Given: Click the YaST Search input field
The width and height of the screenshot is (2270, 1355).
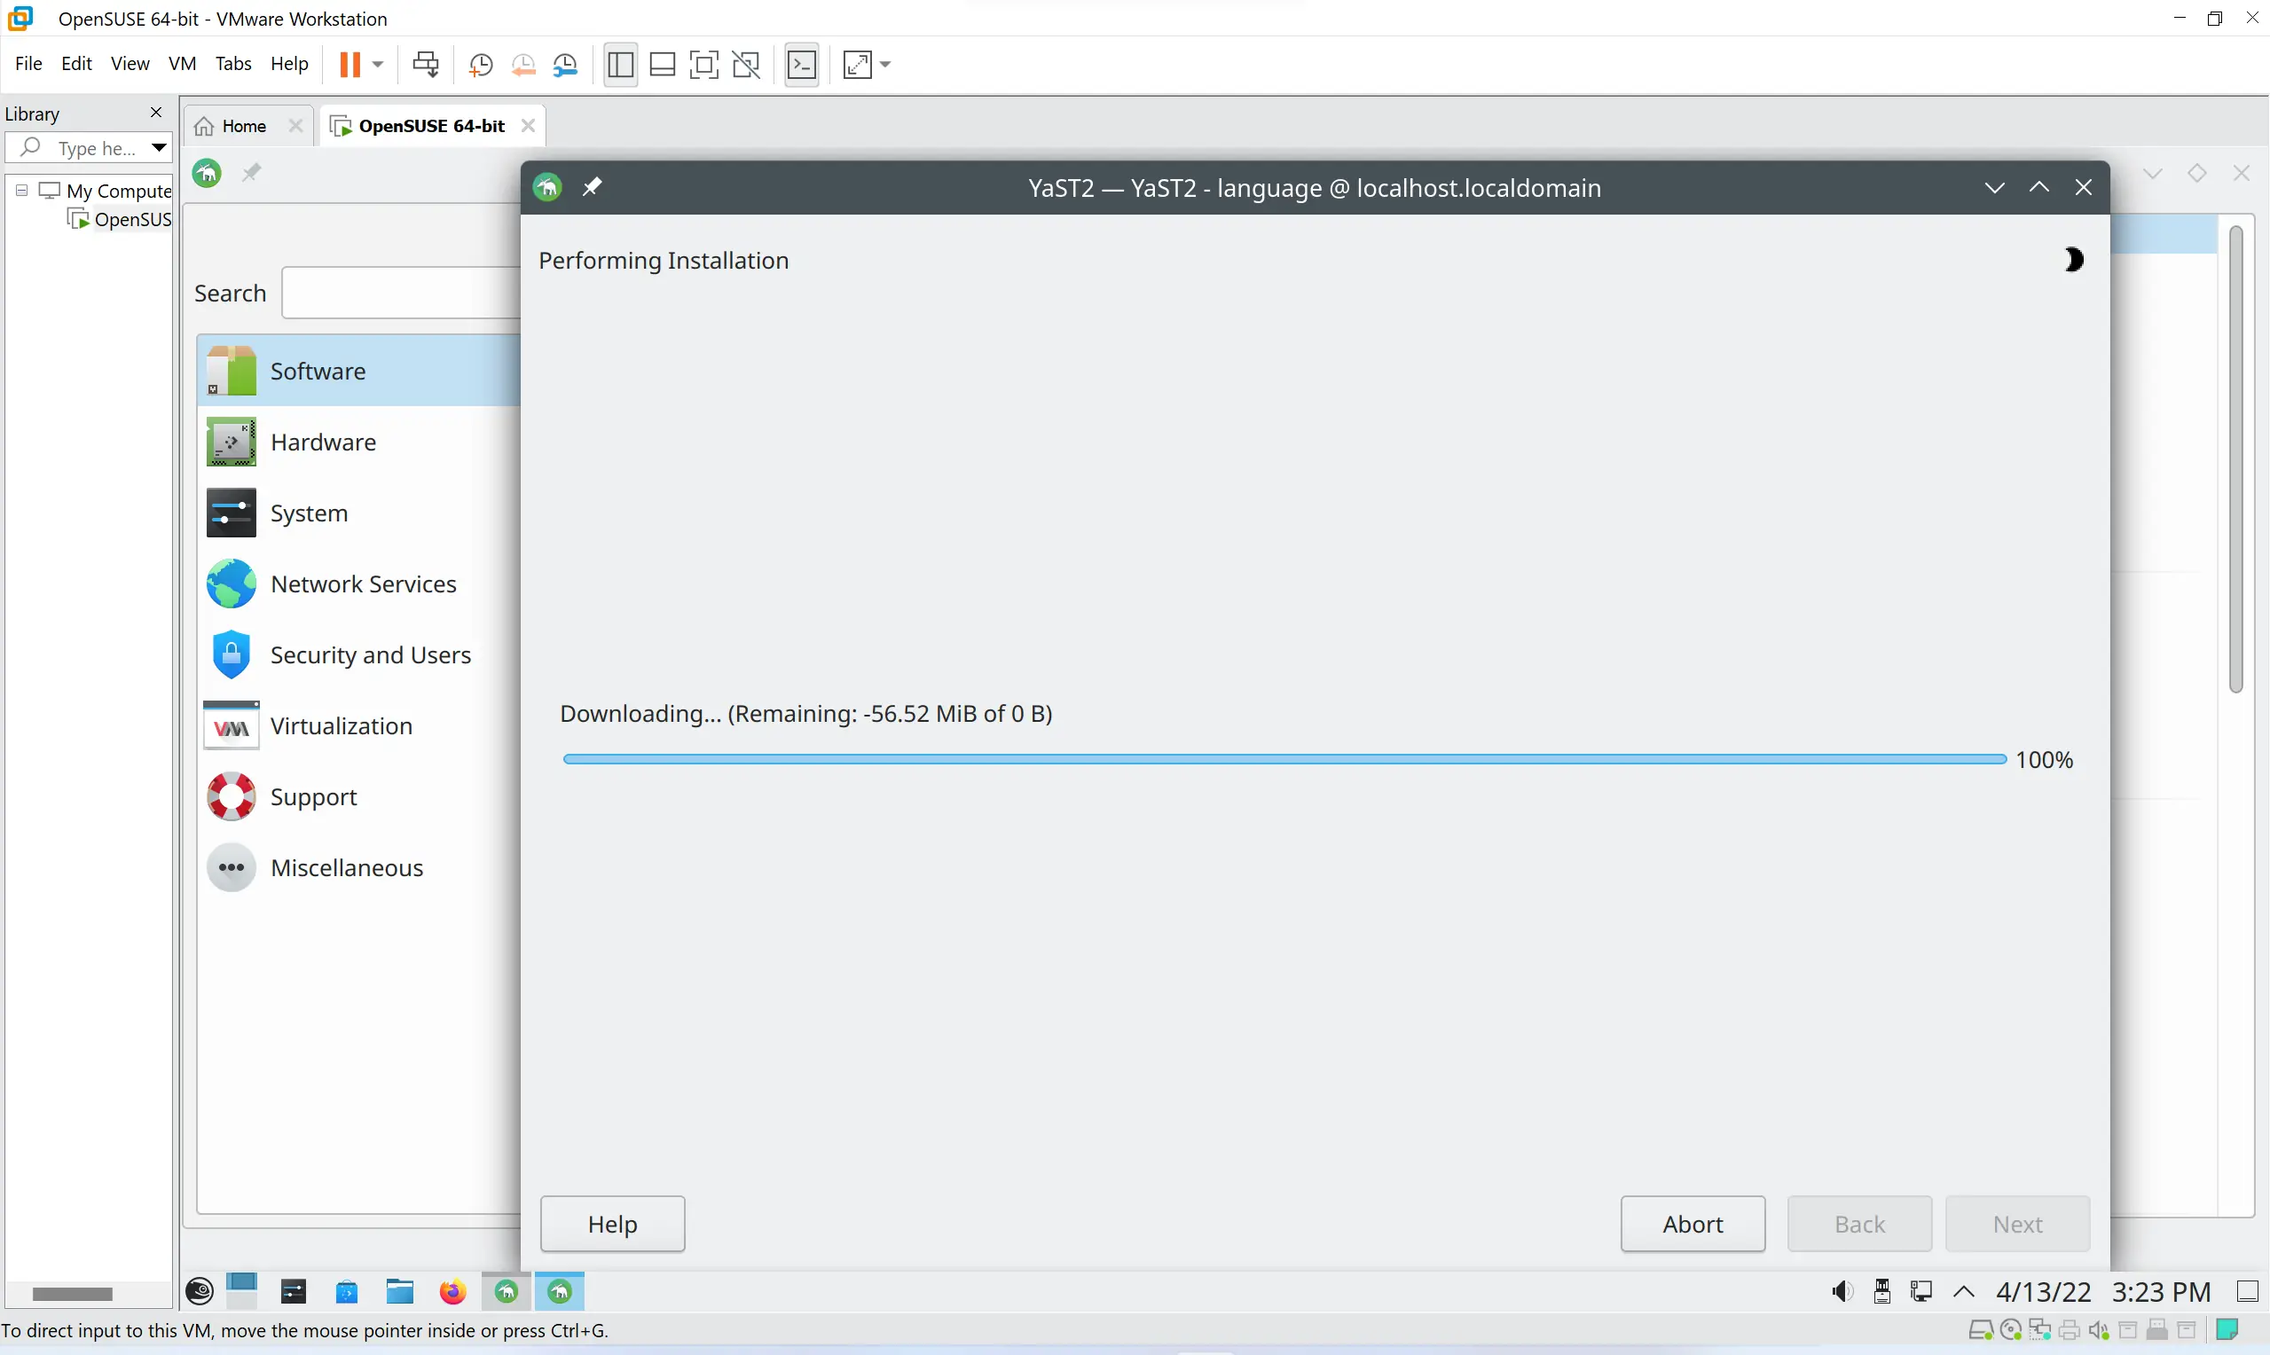Looking at the screenshot, I should (402, 294).
